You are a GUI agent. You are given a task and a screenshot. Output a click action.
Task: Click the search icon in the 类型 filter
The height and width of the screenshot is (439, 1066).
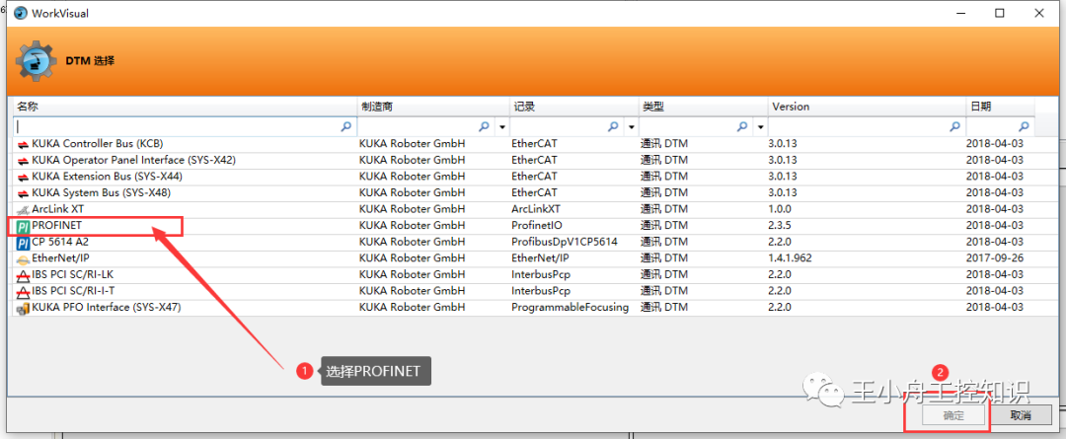click(x=742, y=126)
